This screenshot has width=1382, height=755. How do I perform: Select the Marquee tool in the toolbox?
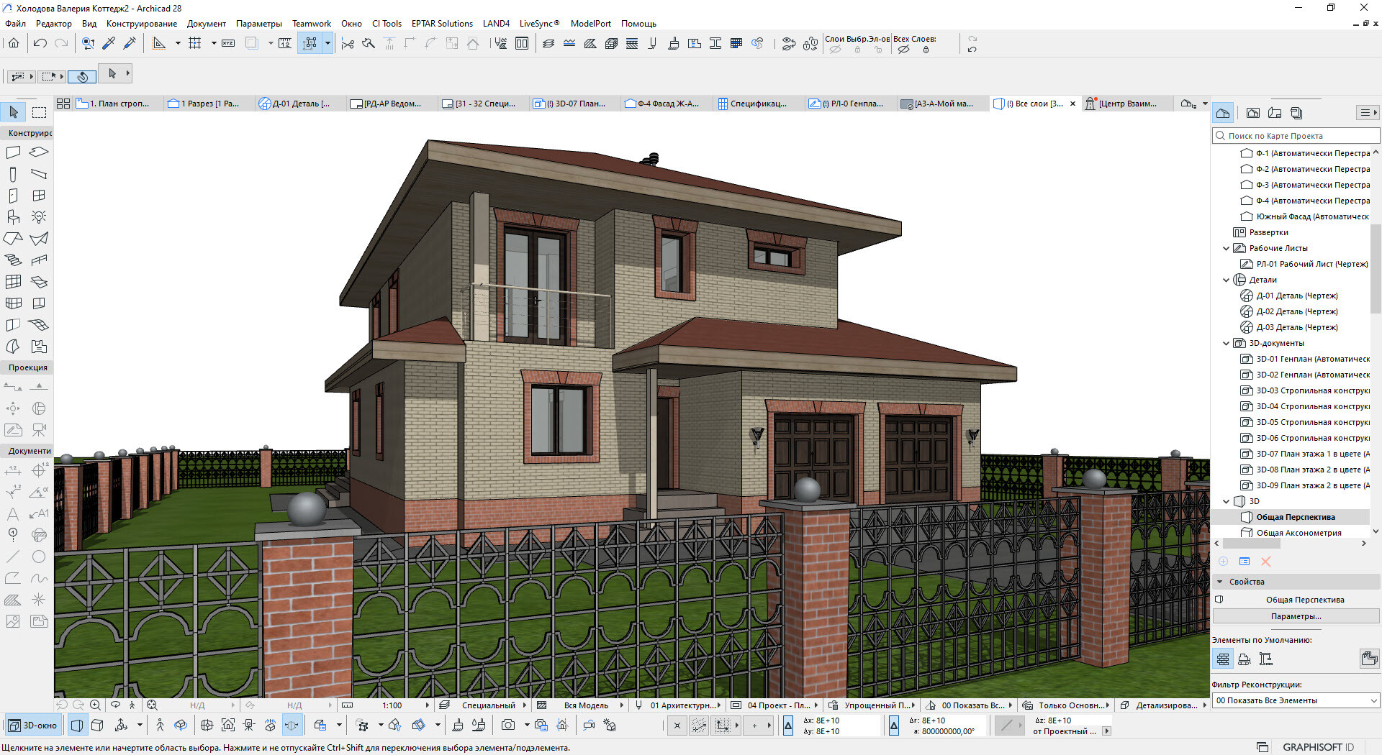coord(40,112)
